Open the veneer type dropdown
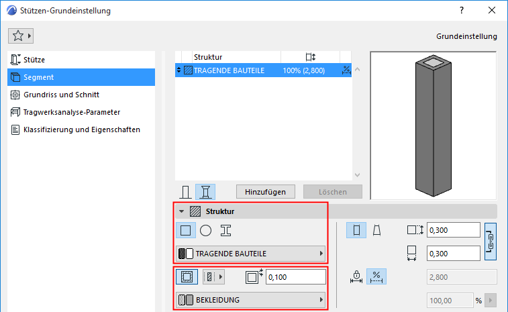Screen dimensions: 508x312 click(213, 276)
